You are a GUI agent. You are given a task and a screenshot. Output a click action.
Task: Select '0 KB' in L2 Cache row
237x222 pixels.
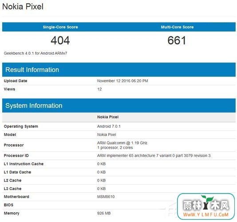(x=102, y=180)
